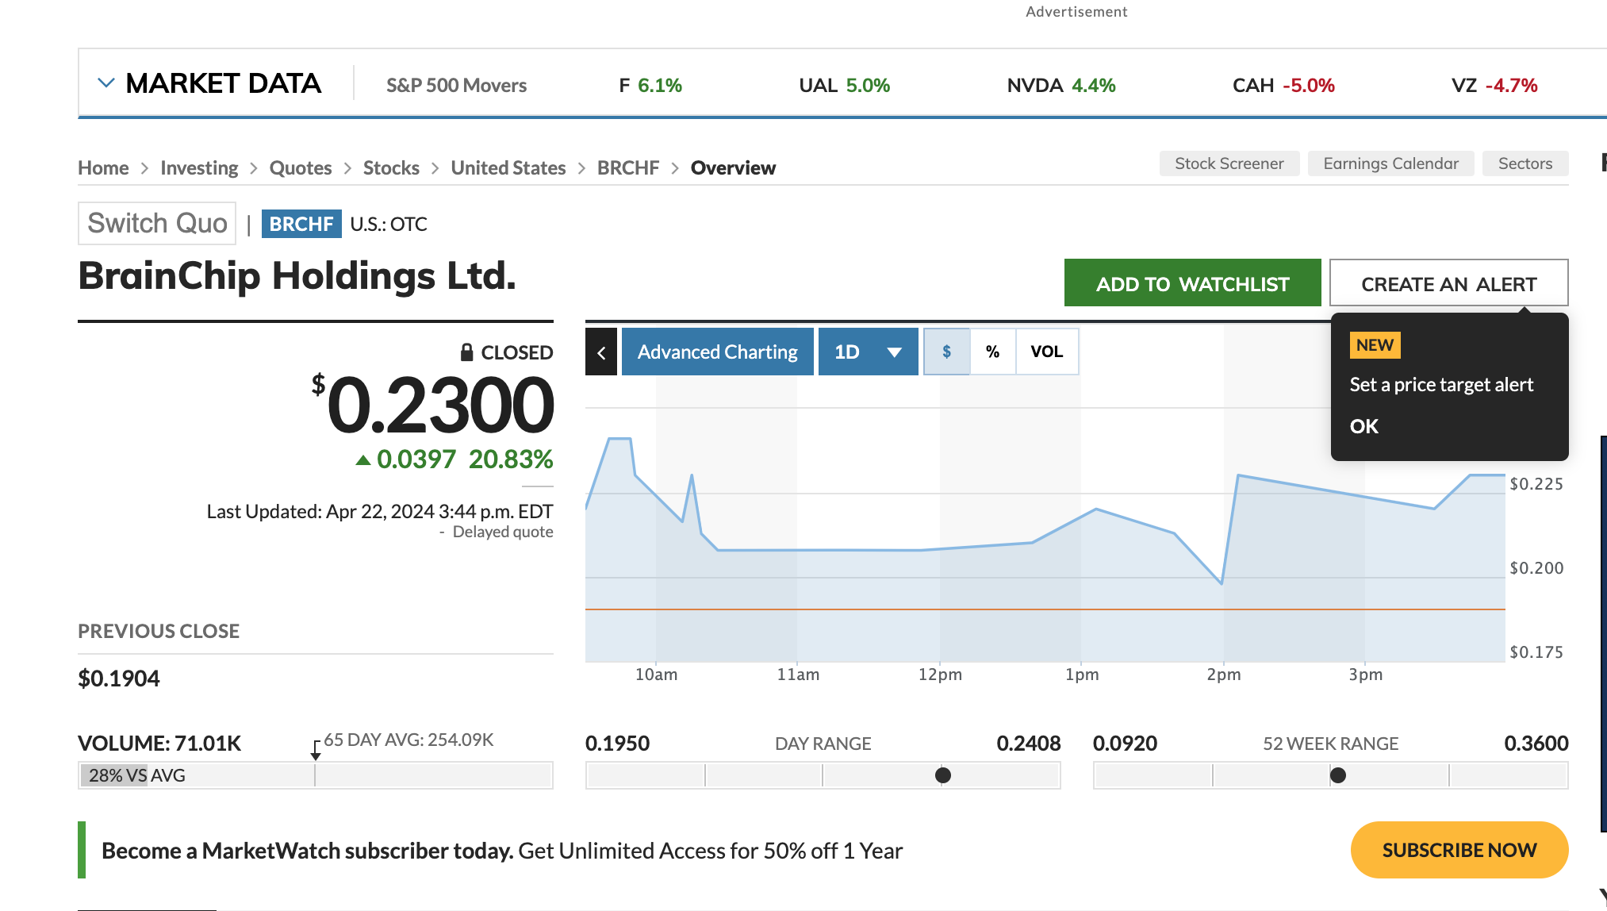Click the 0.1950 day low value

617,743
